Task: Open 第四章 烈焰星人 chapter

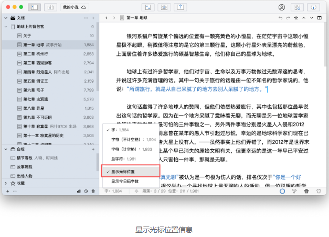Action: (49, 72)
